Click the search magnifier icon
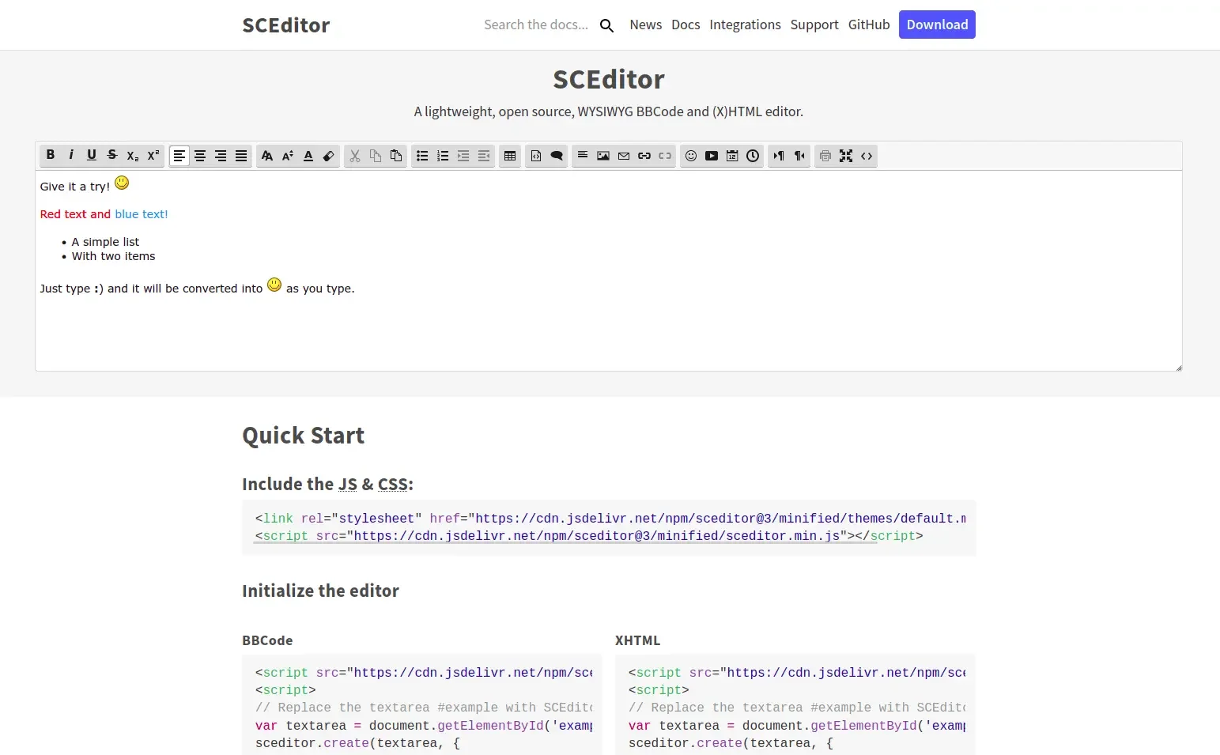The width and height of the screenshot is (1220, 755). pos(606,25)
